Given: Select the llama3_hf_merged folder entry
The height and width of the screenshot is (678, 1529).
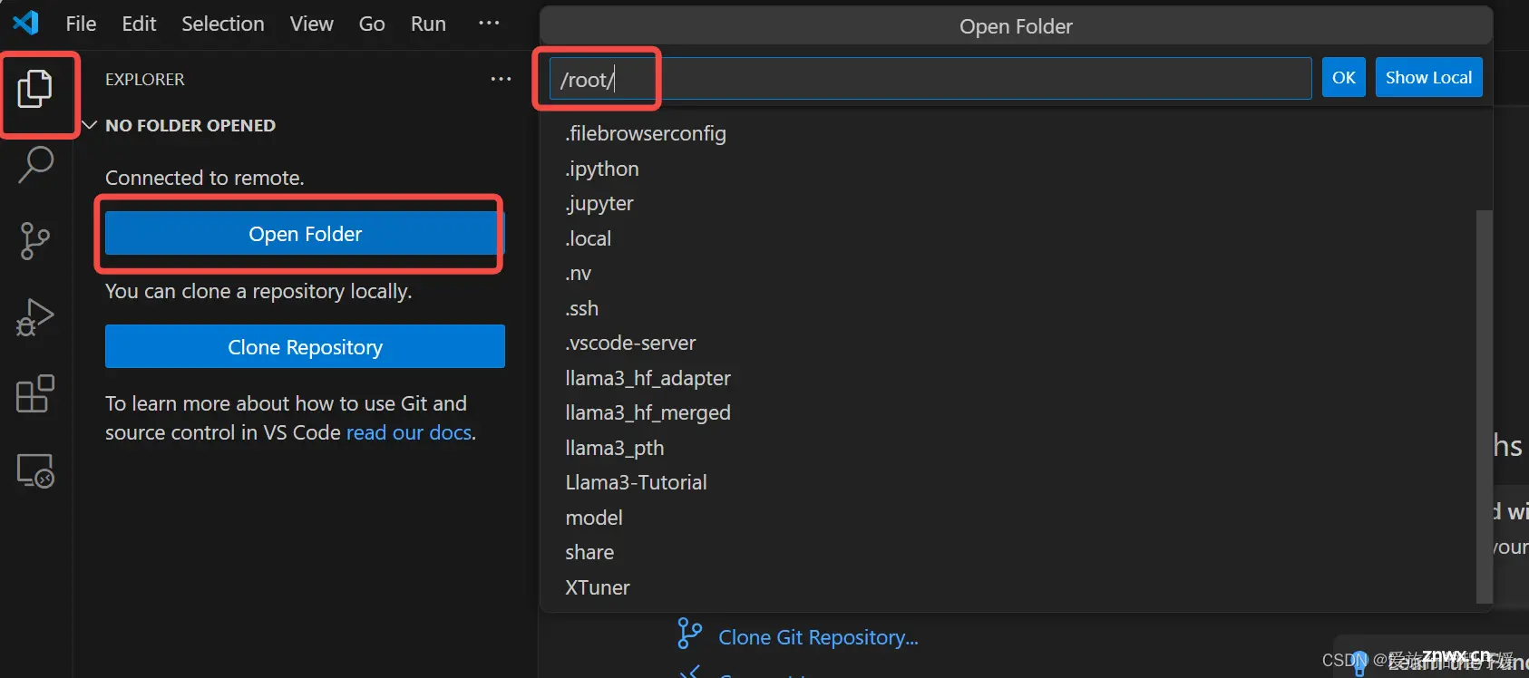Looking at the screenshot, I should pyautogui.click(x=1008, y=413).
